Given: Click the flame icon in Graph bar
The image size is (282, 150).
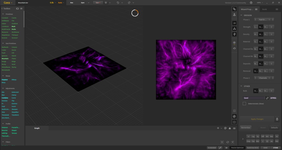Looking at the screenshot, I should click(230, 128).
